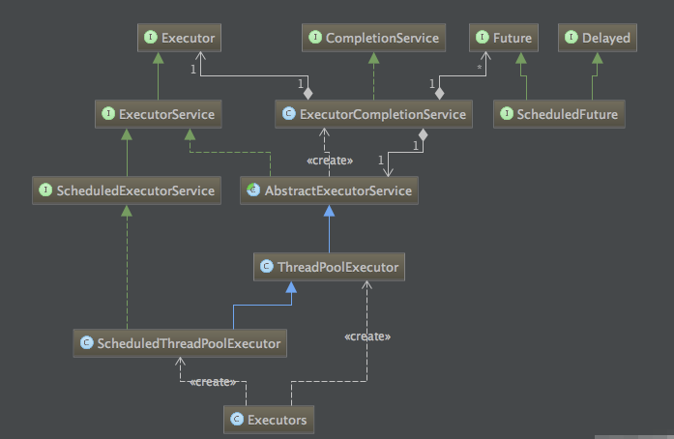Select the Executor text label

[x=188, y=38]
